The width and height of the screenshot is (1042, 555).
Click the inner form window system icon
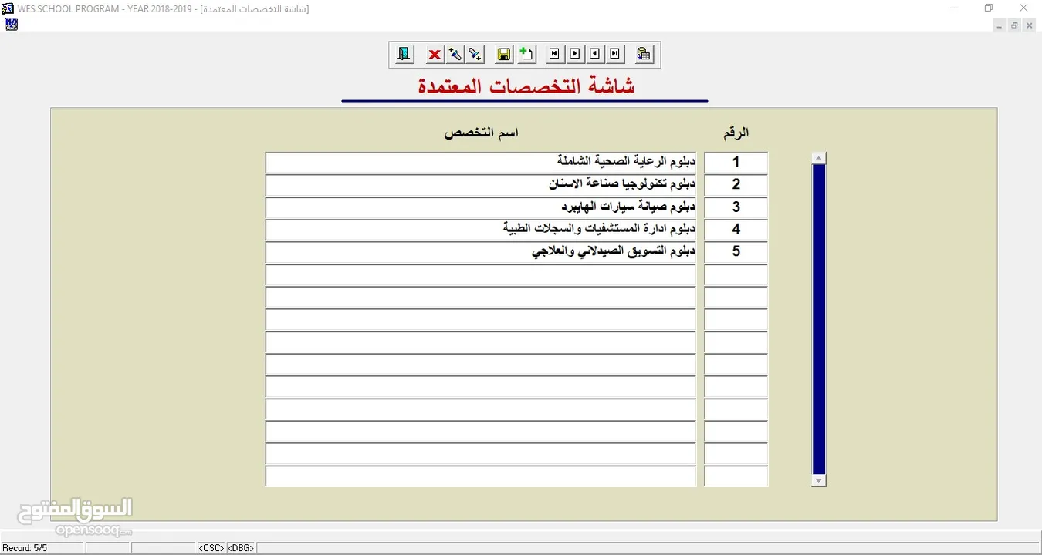[11, 24]
